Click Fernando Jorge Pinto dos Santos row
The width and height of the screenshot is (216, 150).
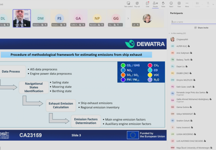pos(193,93)
